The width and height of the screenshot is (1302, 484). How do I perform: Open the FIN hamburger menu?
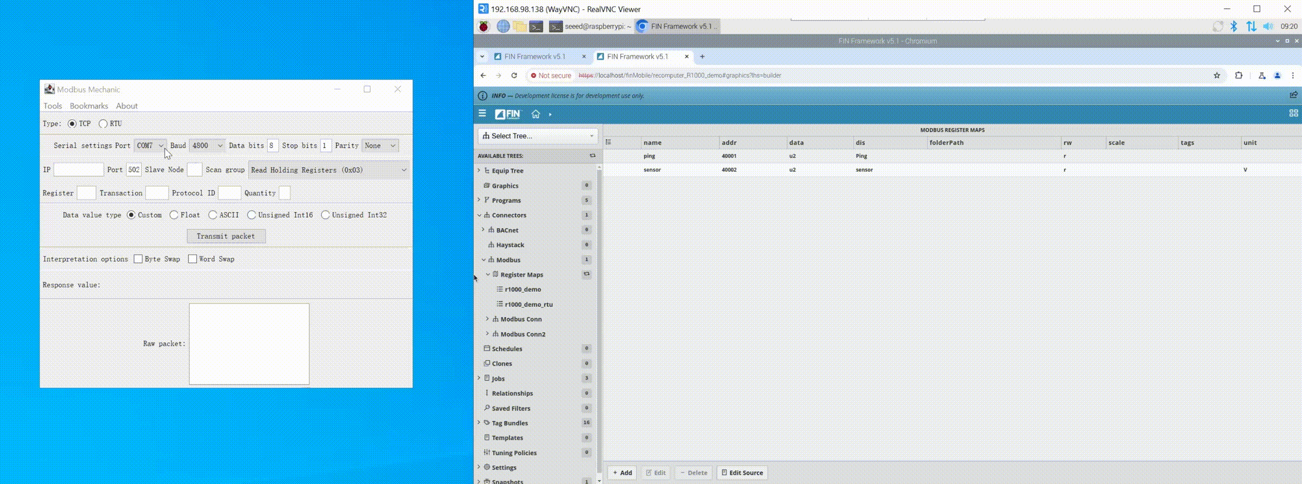point(482,114)
